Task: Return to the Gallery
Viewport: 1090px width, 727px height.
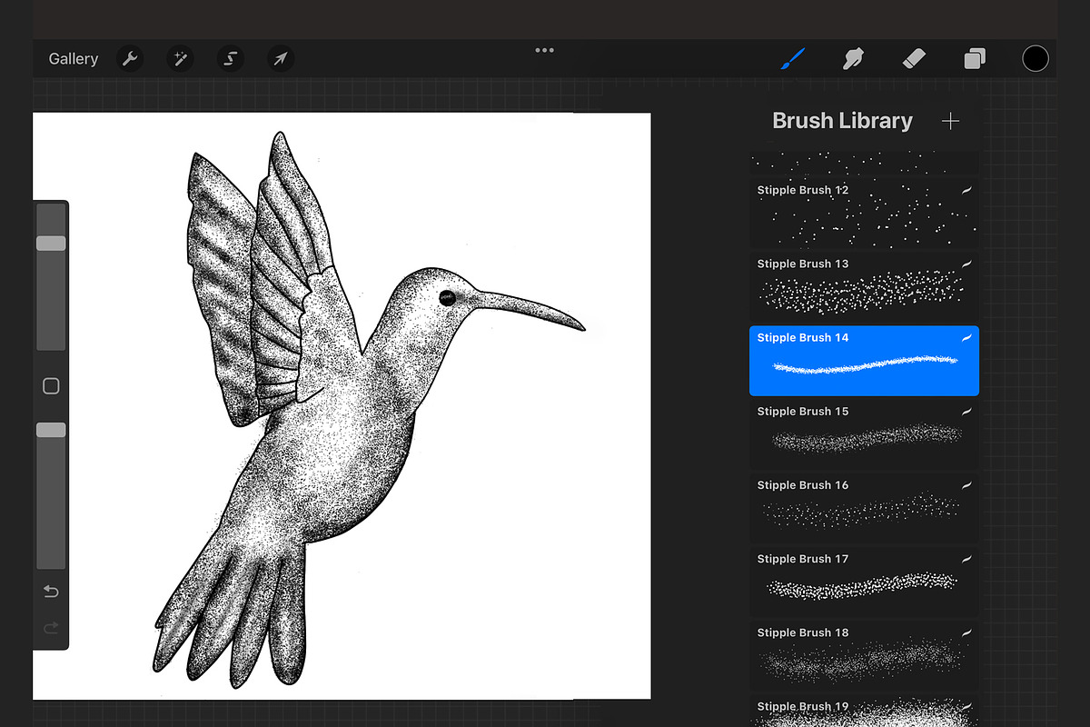Action: [x=73, y=58]
